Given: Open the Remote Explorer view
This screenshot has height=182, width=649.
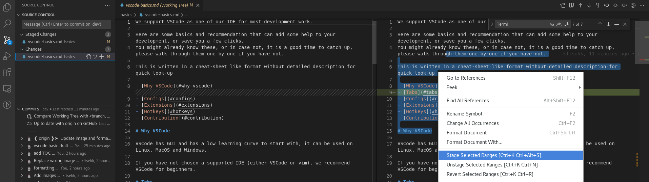Looking at the screenshot, I should coord(7,88).
